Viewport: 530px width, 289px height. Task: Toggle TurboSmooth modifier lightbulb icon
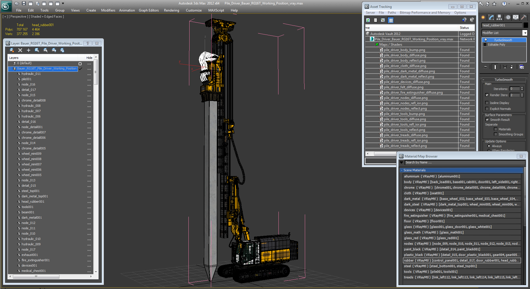(x=486, y=40)
